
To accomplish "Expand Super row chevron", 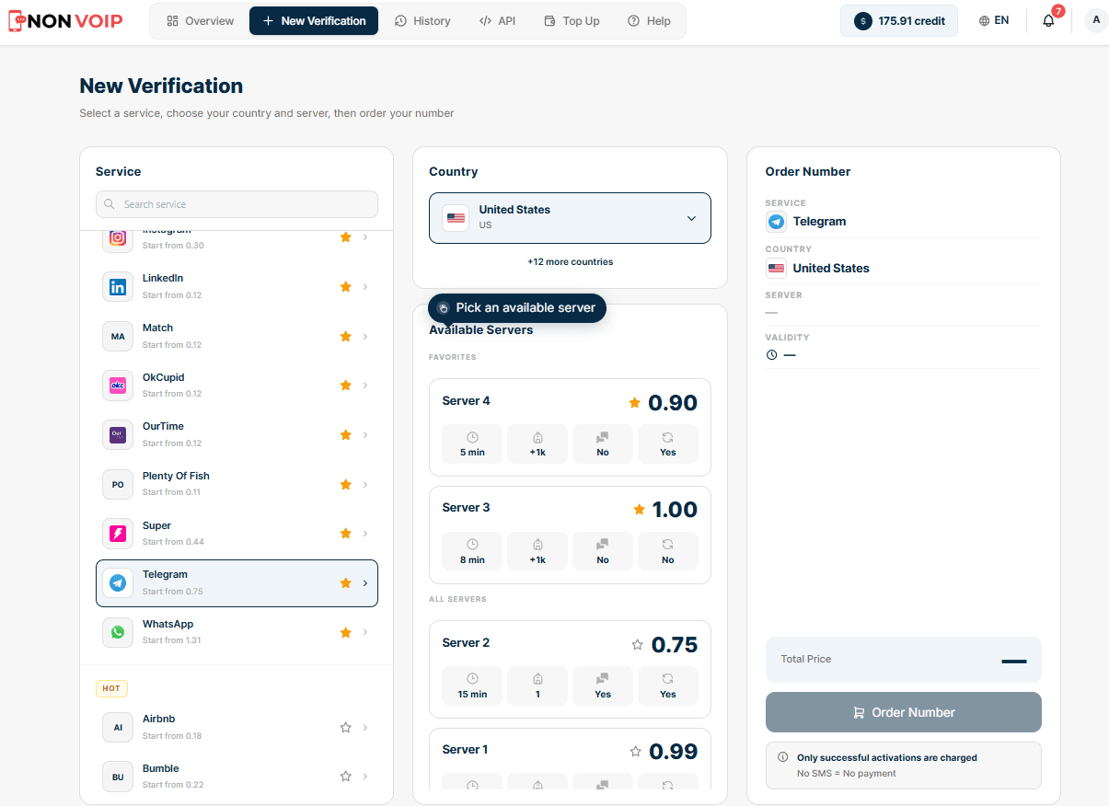I will pyautogui.click(x=365, y=534).
